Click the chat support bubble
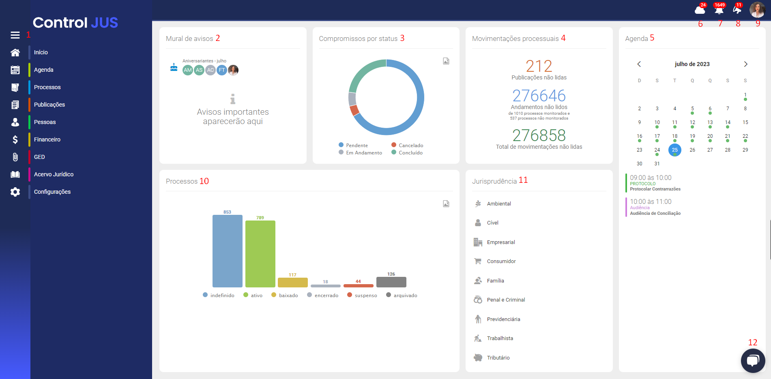Viewport: 771px width, 379px height. pyautogui.click(x=753, y=360)
